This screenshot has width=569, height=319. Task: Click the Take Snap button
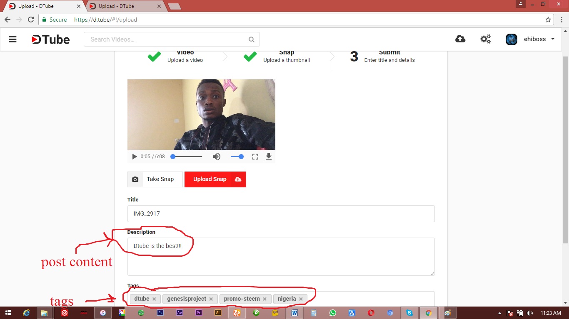point(160,179)
